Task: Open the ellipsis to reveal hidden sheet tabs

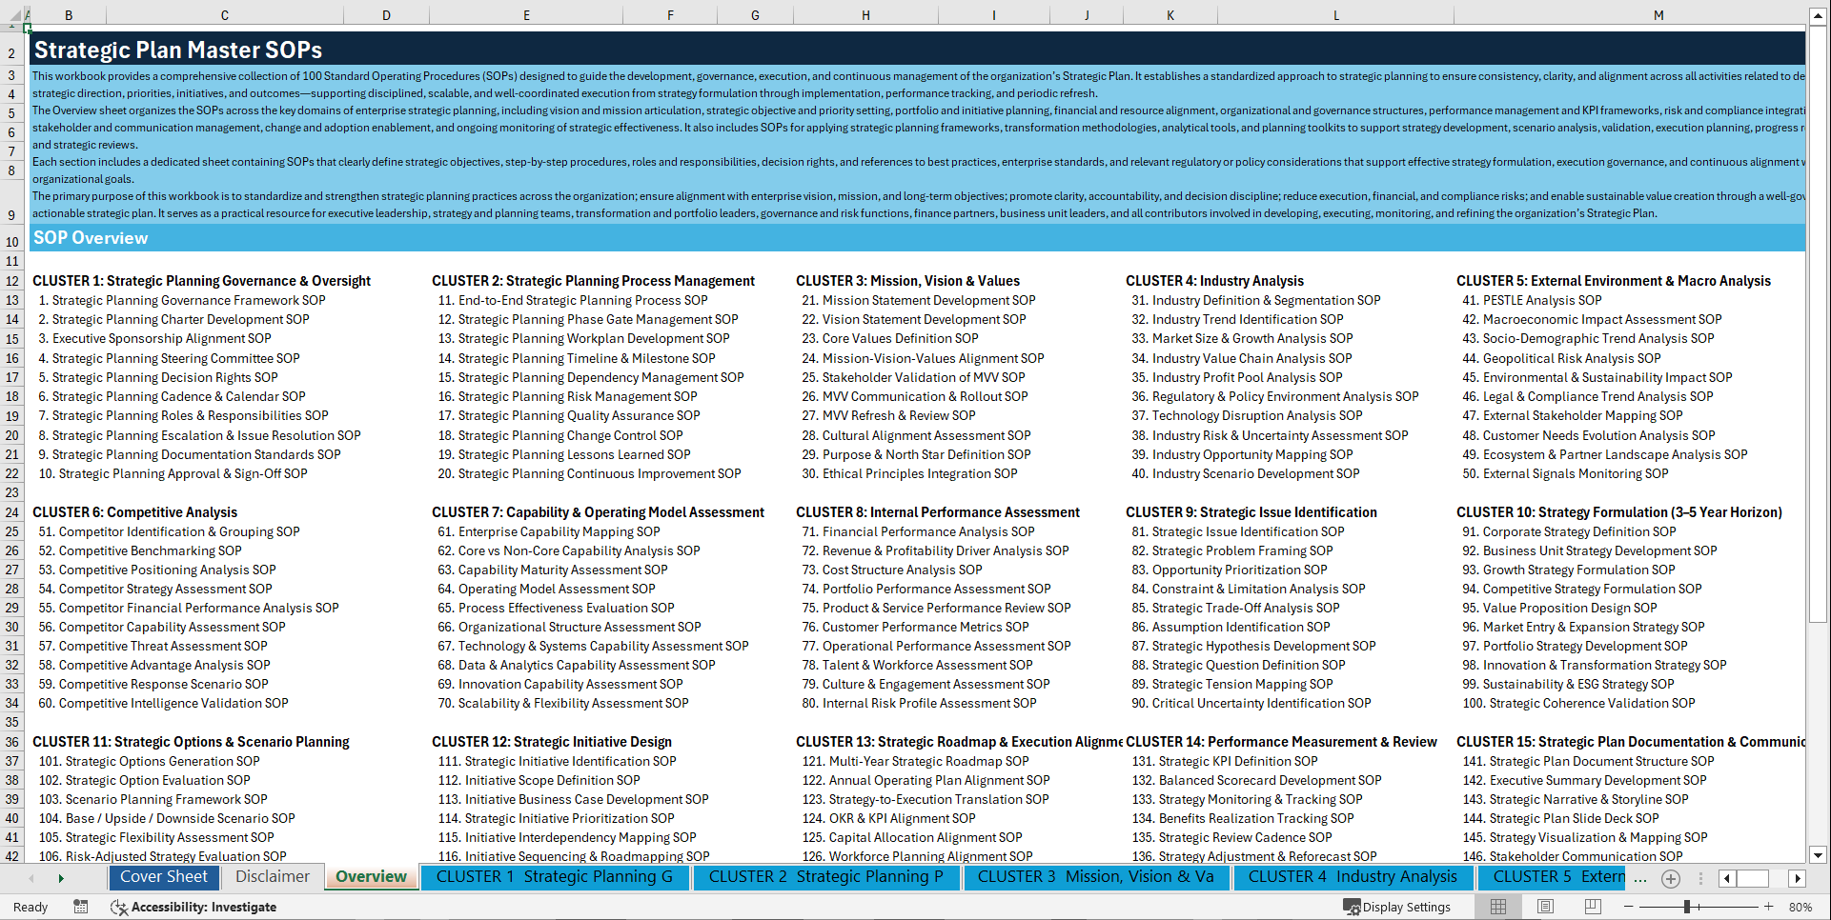Action: [x=1641, y=878]
